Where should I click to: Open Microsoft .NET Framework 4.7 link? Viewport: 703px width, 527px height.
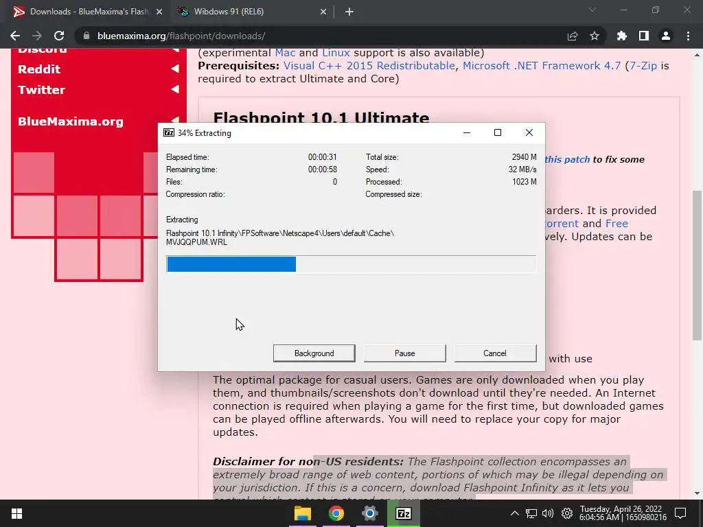coord(542,65)
